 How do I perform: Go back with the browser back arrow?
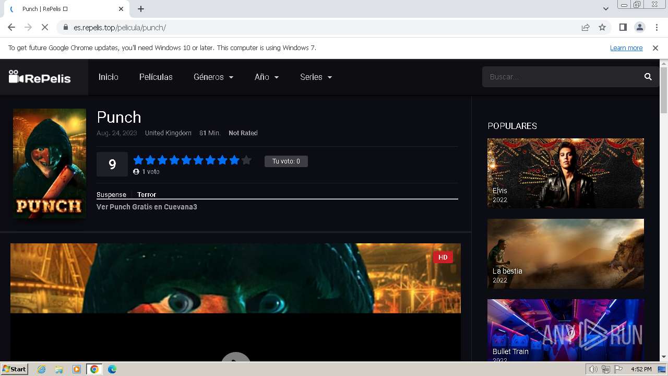[x=11, y=27]
